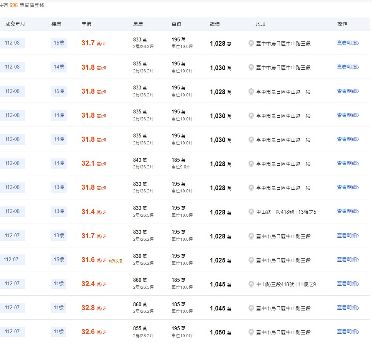Click the location pin beside 中山路三段418號 11樓之9
This screenshot has width=372, height=343.
[251, 284]
